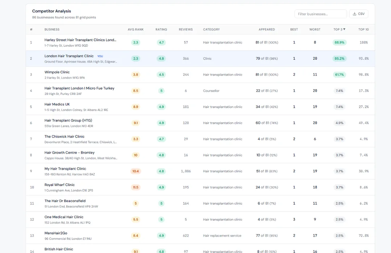
Task: Sort table by RATING header
Action: pos(161,29)
